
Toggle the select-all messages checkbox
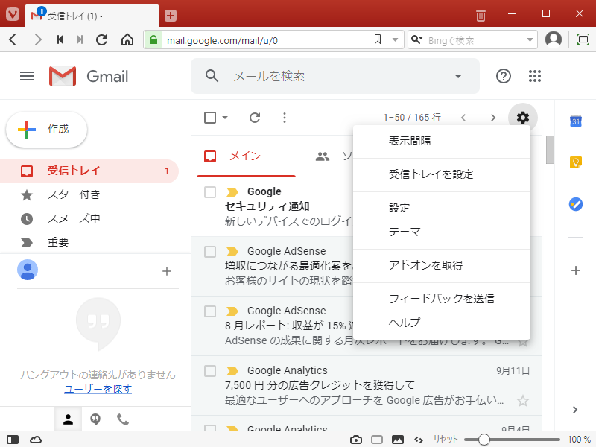(210, 118)
